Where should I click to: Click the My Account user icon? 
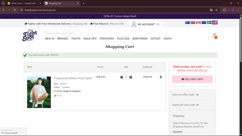134,24
